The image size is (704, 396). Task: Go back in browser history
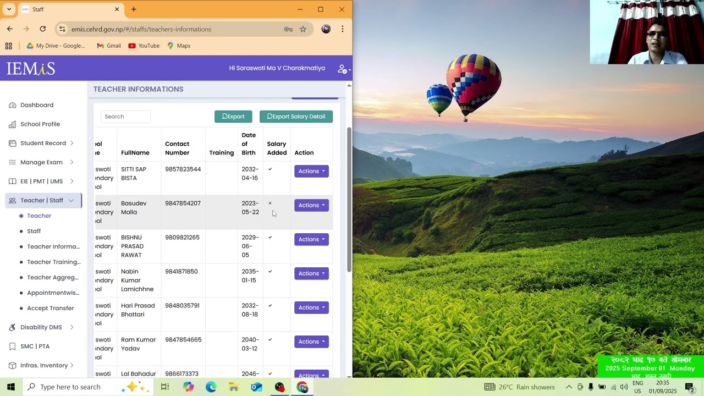pyautogui.click(x=10, y=29)
